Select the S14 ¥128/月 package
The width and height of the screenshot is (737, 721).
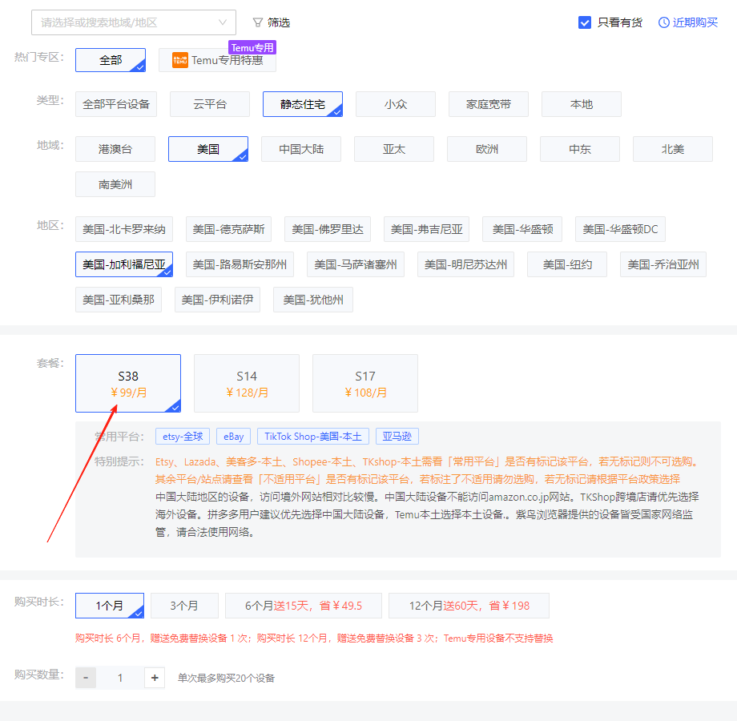pyautogui.click(x=247, y=383)
